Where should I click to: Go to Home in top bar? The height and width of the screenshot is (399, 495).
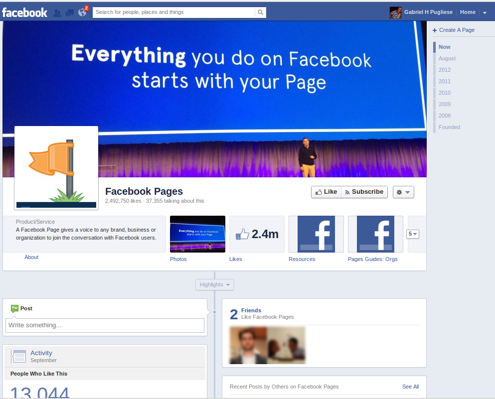click(468, 12)
